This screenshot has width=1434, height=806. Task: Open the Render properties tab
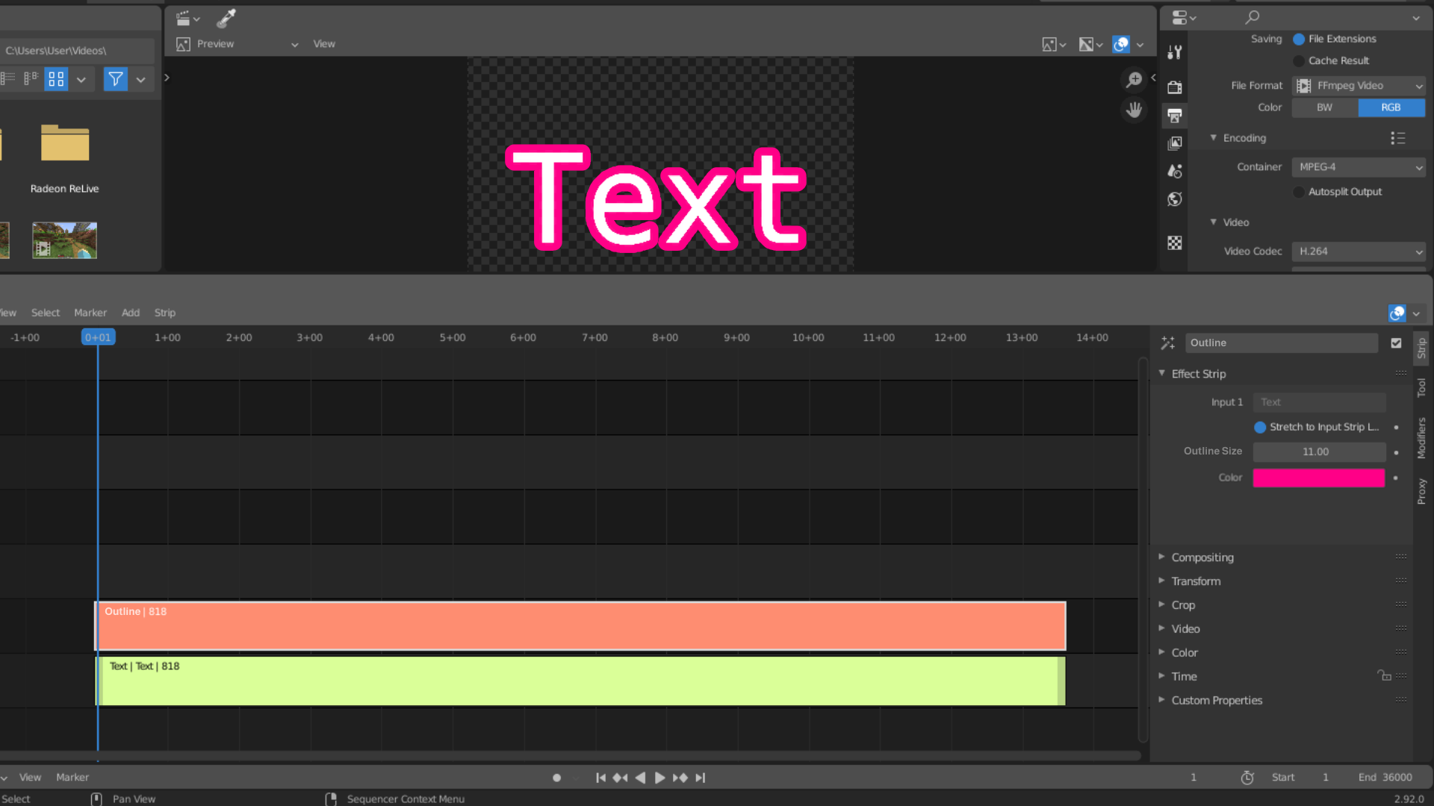pos(1175,87)
